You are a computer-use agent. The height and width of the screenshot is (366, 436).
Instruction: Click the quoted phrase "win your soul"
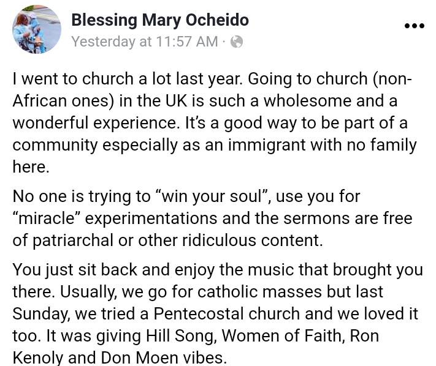pyautogui.click(x=227, y=197)
